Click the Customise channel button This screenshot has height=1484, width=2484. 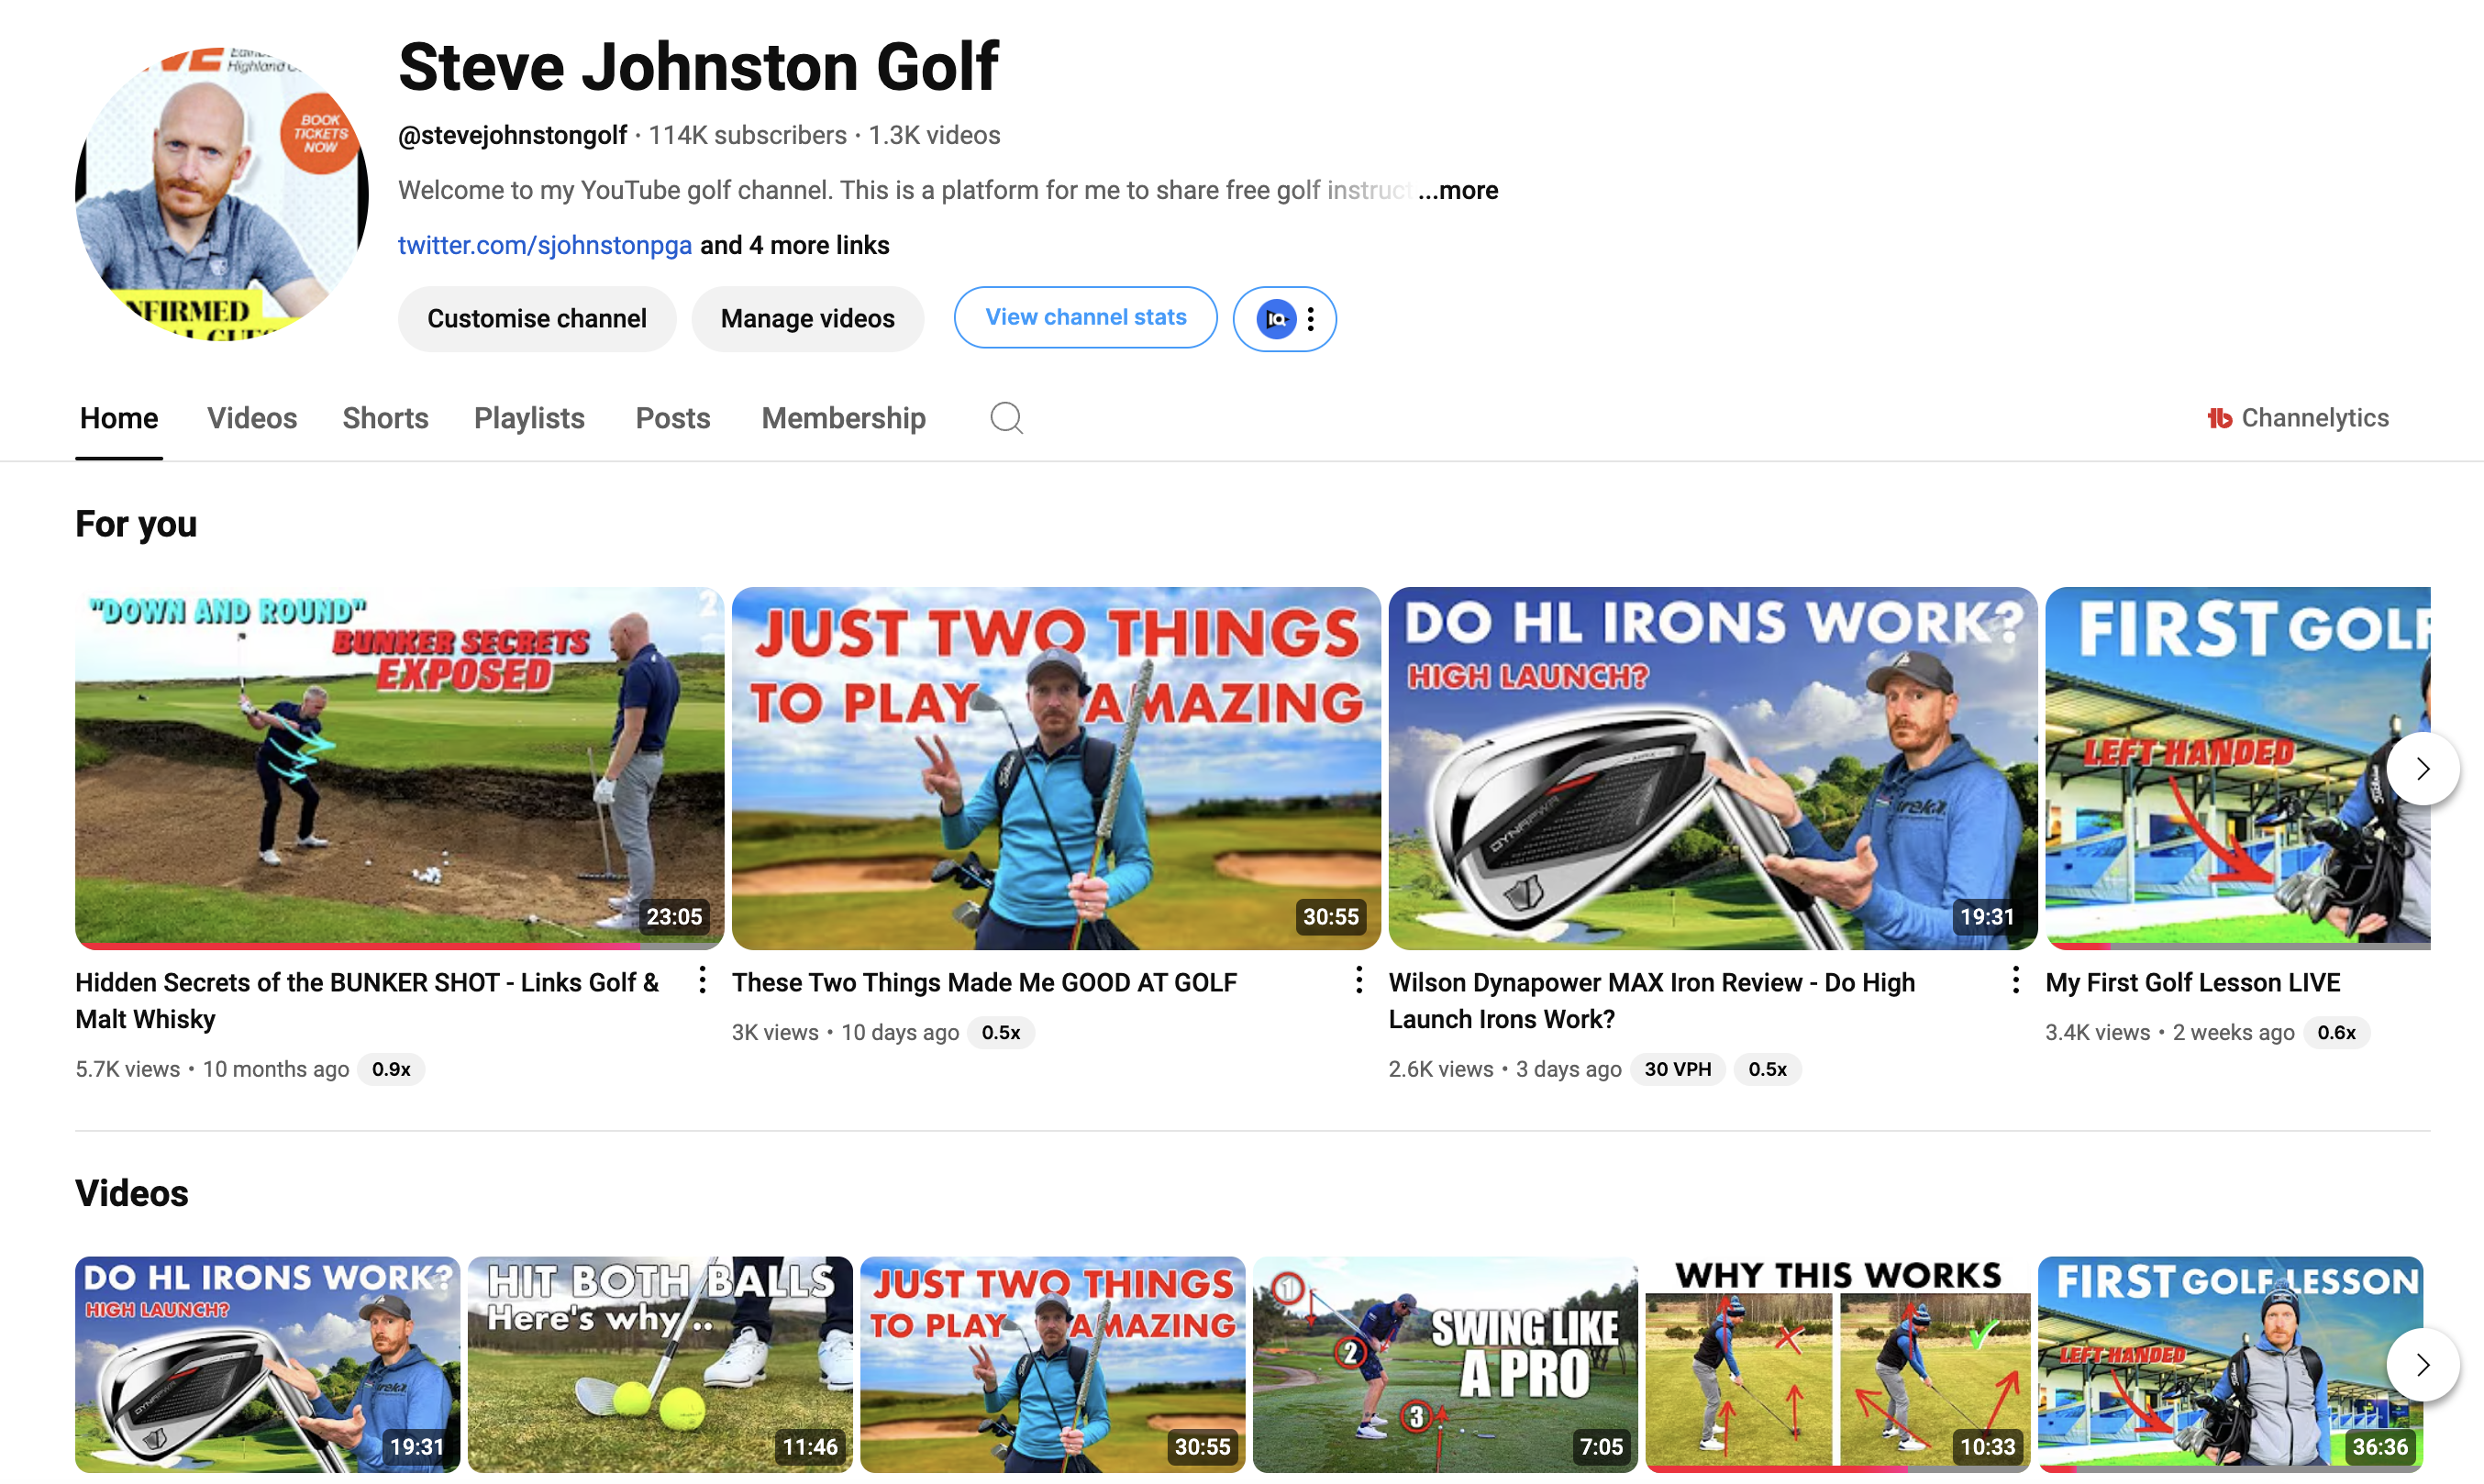pyautogui.click(x=537, y=319)
